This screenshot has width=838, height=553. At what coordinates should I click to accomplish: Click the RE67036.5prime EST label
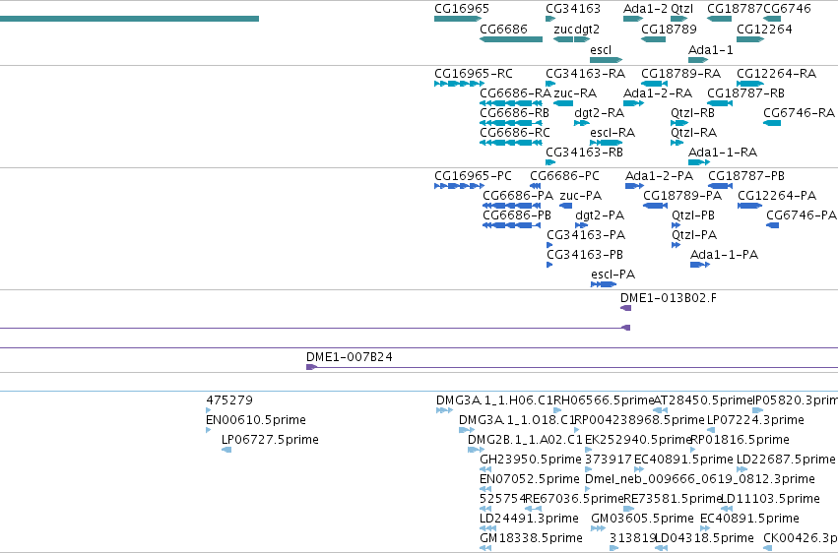[x=574, y=499]
